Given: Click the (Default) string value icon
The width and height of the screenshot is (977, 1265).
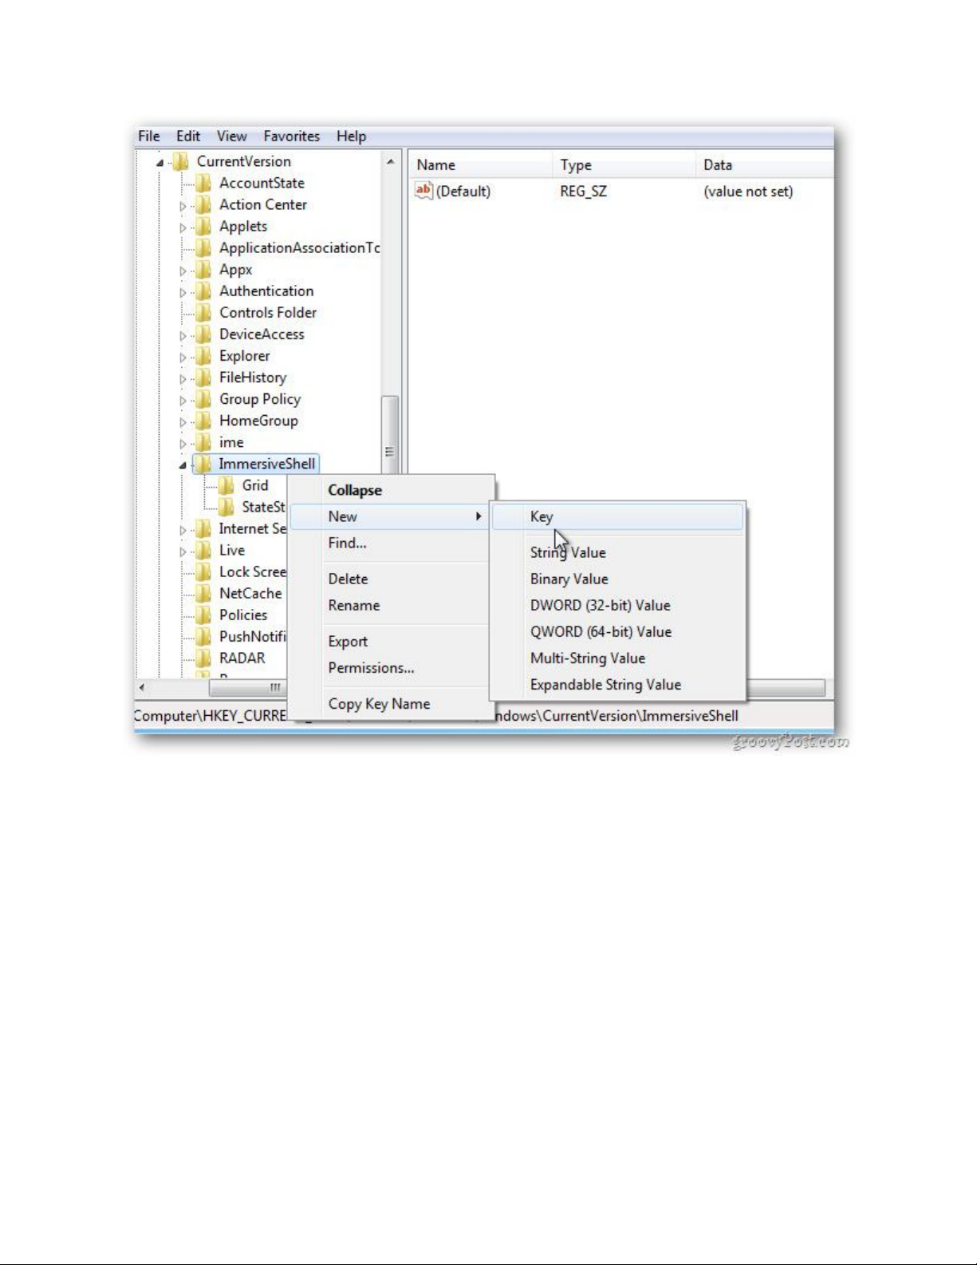Looking at the screenshot, I should 423,191.
